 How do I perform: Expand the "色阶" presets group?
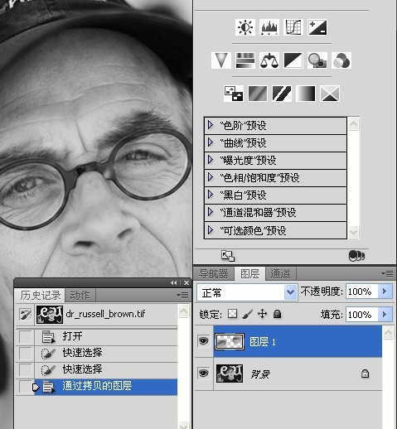point(211,125)
